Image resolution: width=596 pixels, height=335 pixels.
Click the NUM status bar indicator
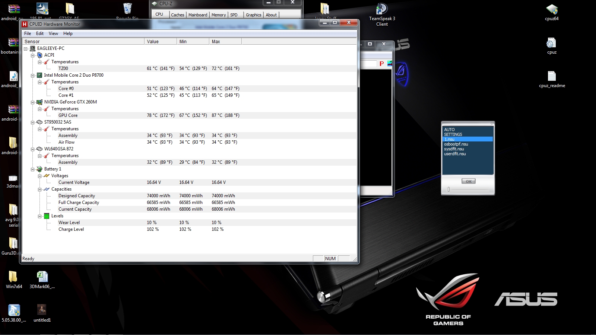[330, 259]
